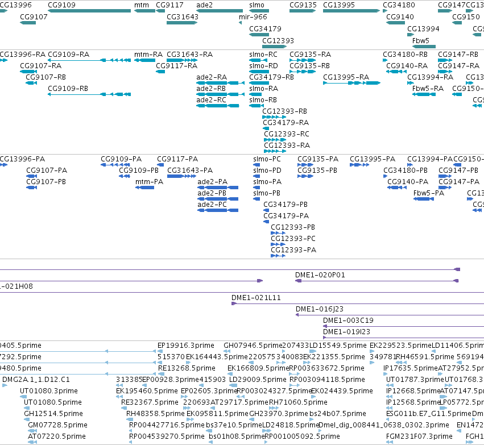Click the slmo gene label
The width and height of the screenshot is (484, 445).
(x=257, y=5)
